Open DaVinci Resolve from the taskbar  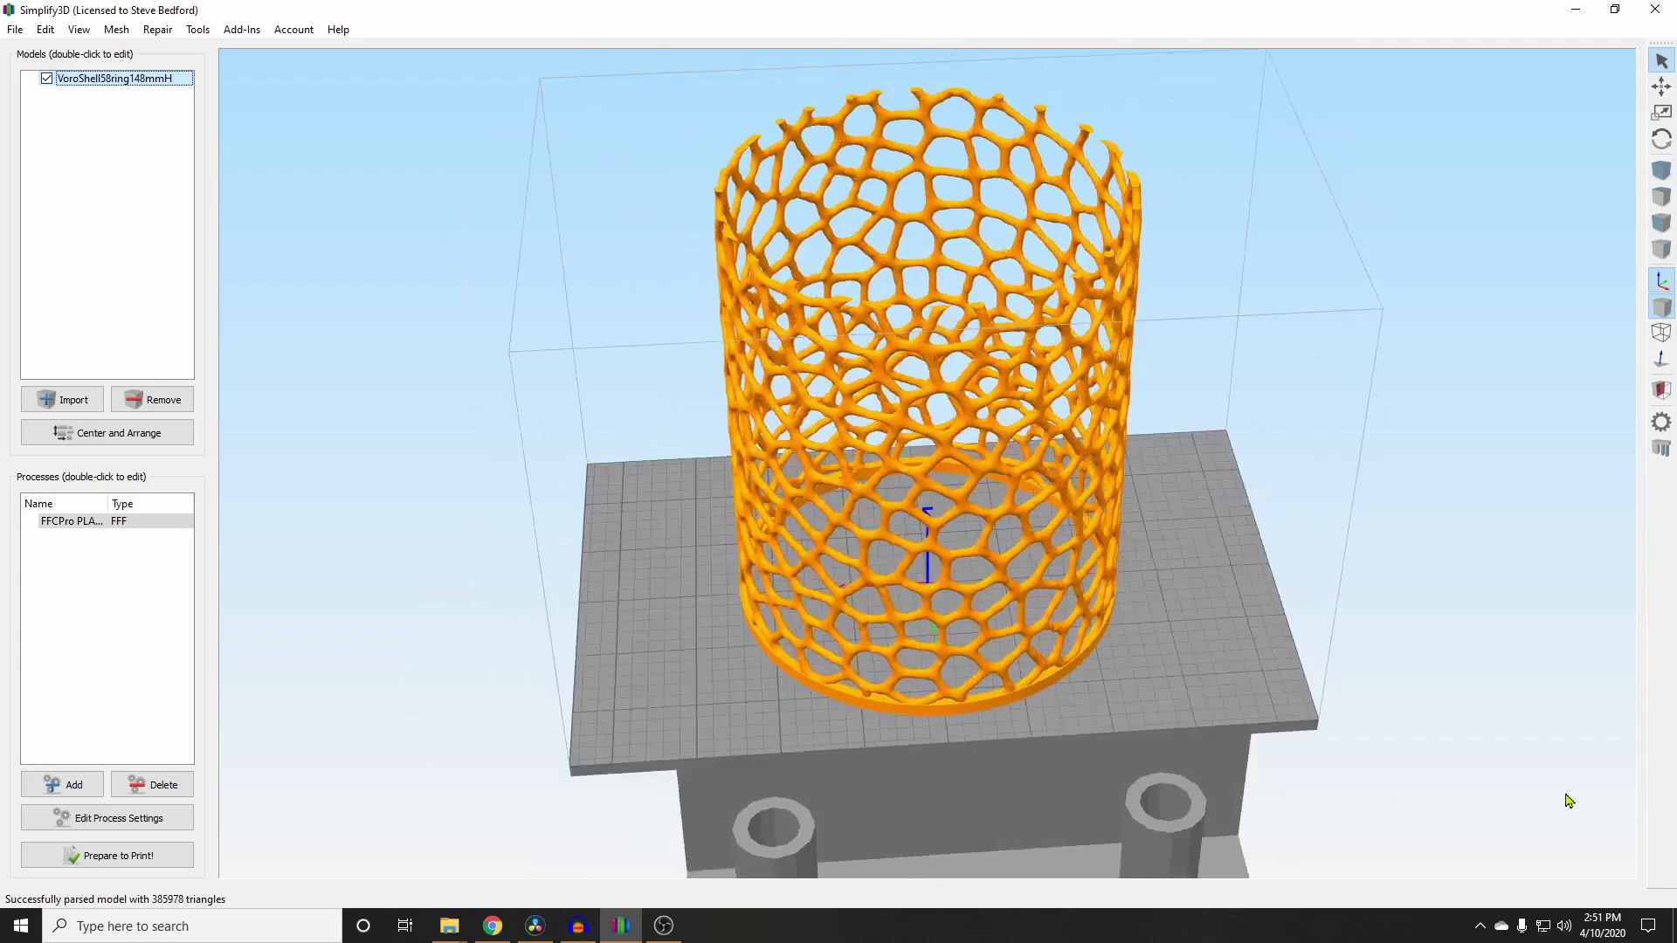click(535, 926)
